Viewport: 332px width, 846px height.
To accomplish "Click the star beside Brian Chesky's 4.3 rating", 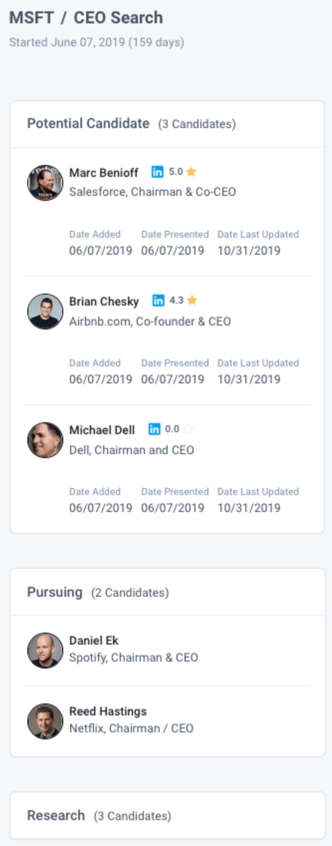I will pyautogui.click(x=192, y=301).
